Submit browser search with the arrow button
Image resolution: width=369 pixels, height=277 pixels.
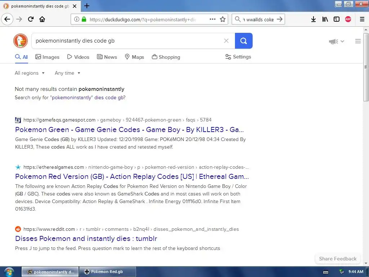tap(280, 19)
